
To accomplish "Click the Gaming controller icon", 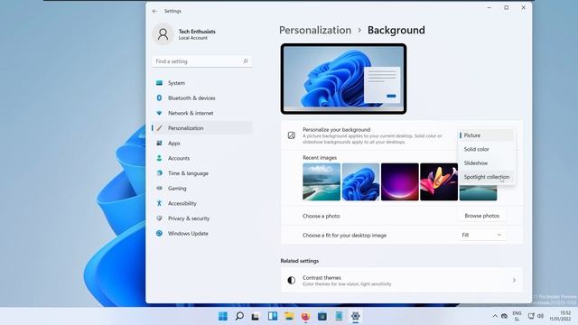I will [x=159, y=189].
